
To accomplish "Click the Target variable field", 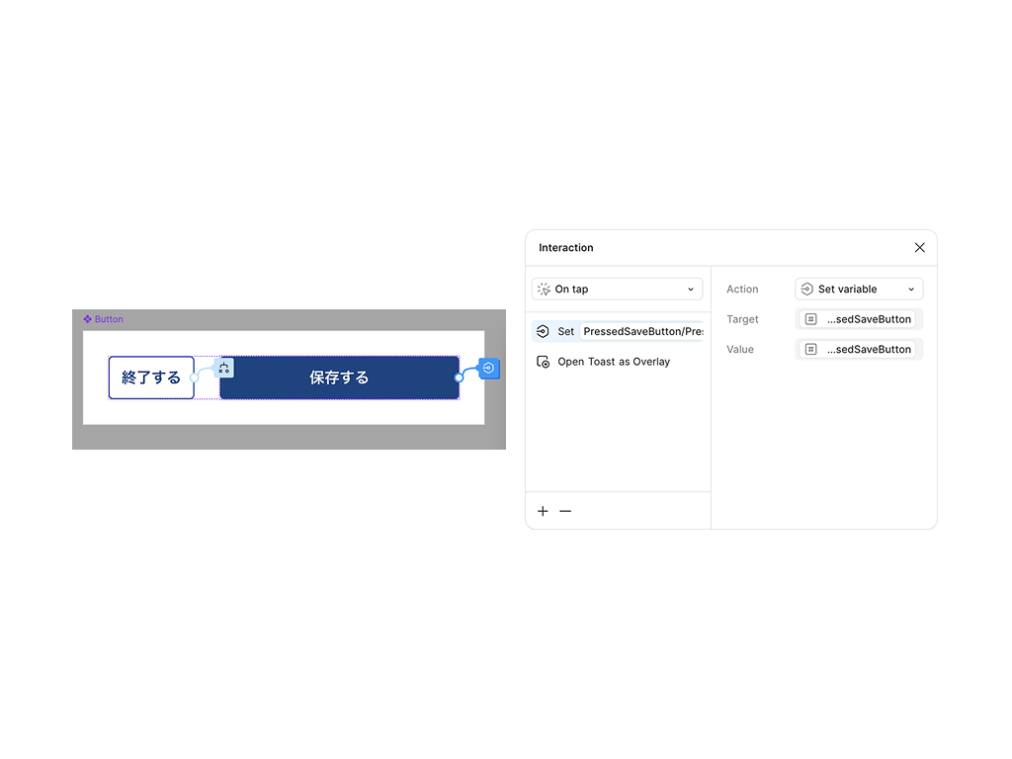I will [x=859, y=319].
